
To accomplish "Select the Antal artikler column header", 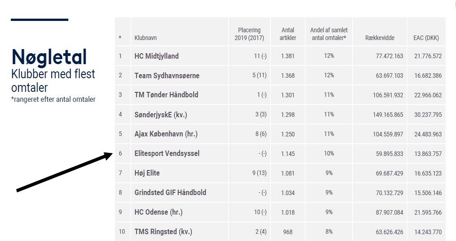I will click(288, 34).
